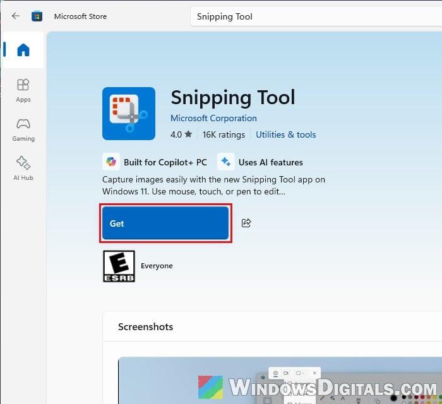Click the Microsoft Store logo icon
Image resolution: width=442 pixels, height=404 pixels.
pos(37,16)
